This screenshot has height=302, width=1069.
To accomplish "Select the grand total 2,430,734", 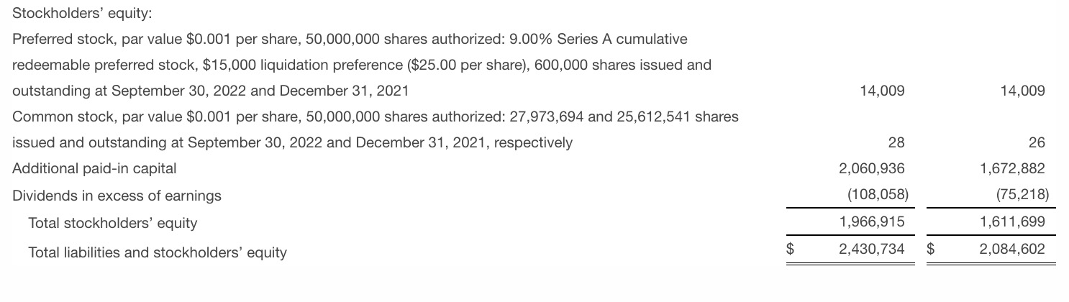I will 872,250.
